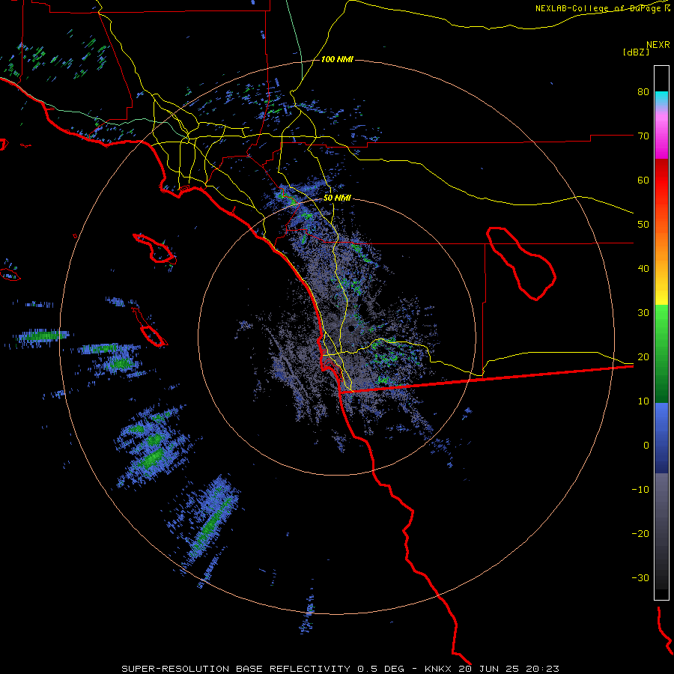Click the 20 value on the dBZ scale

click(643, 356)
